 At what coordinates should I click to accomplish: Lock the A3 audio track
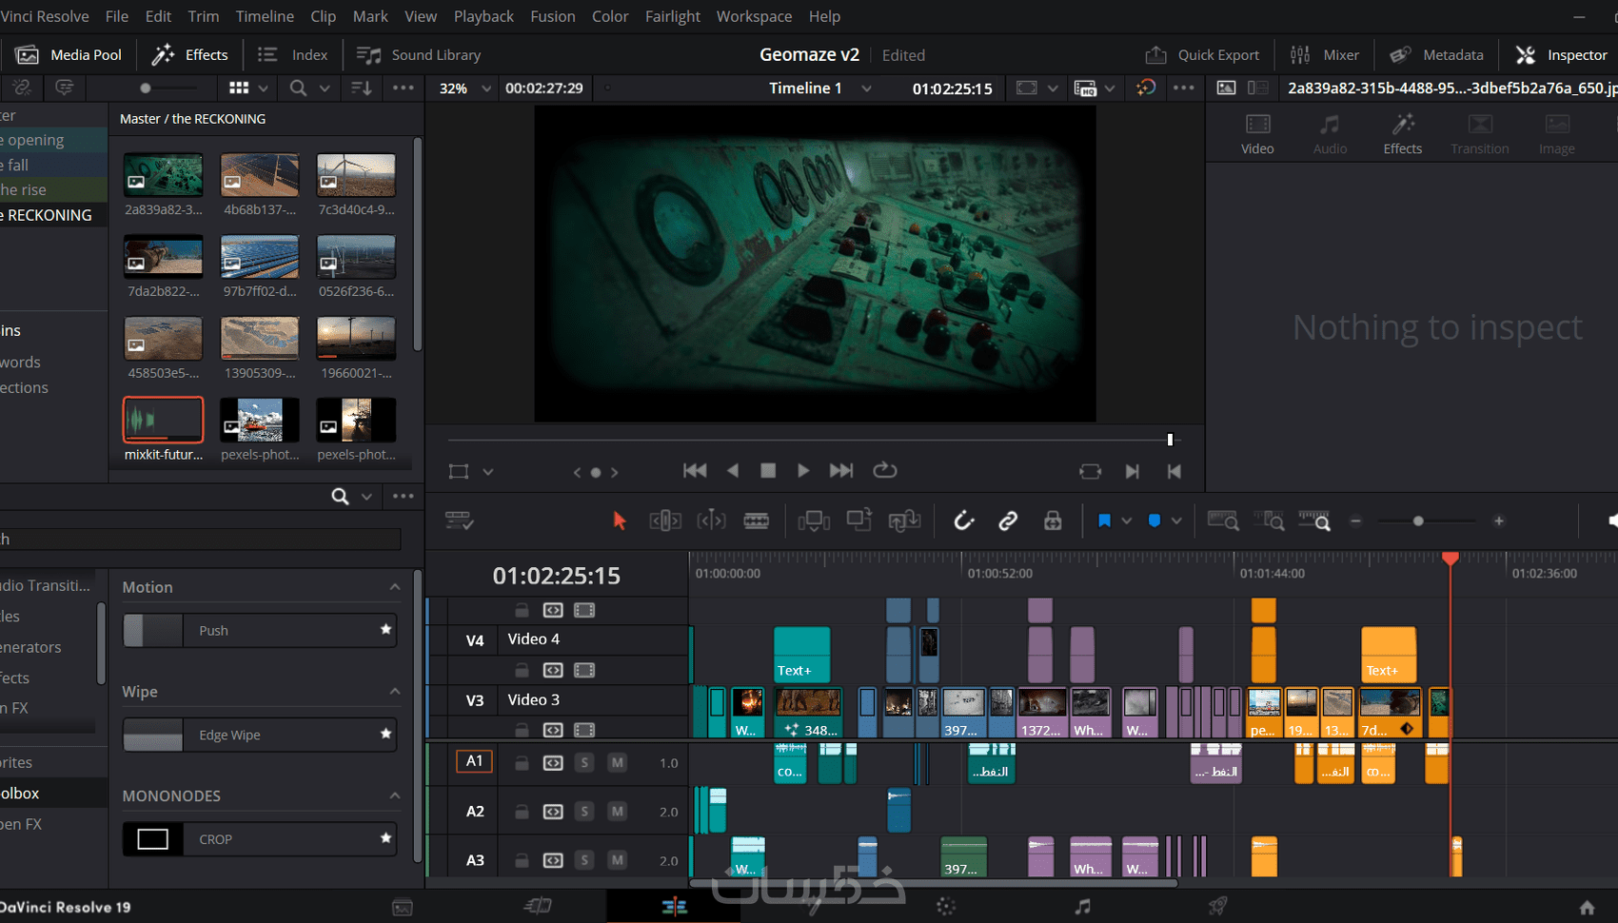click(x=522, y=860)
